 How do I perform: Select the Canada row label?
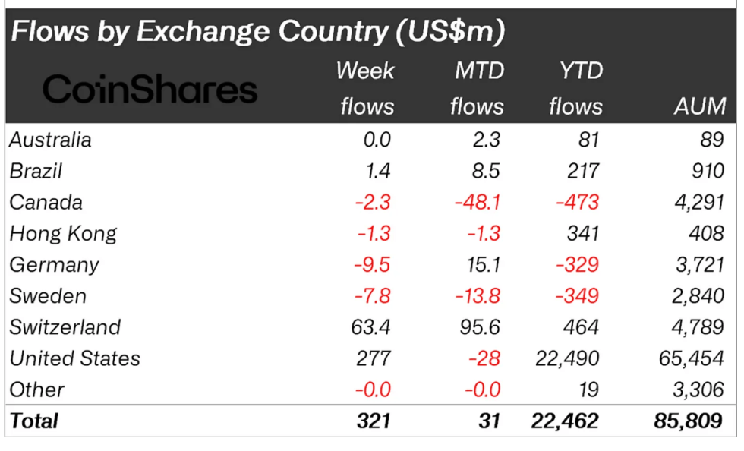click(46, 203)
